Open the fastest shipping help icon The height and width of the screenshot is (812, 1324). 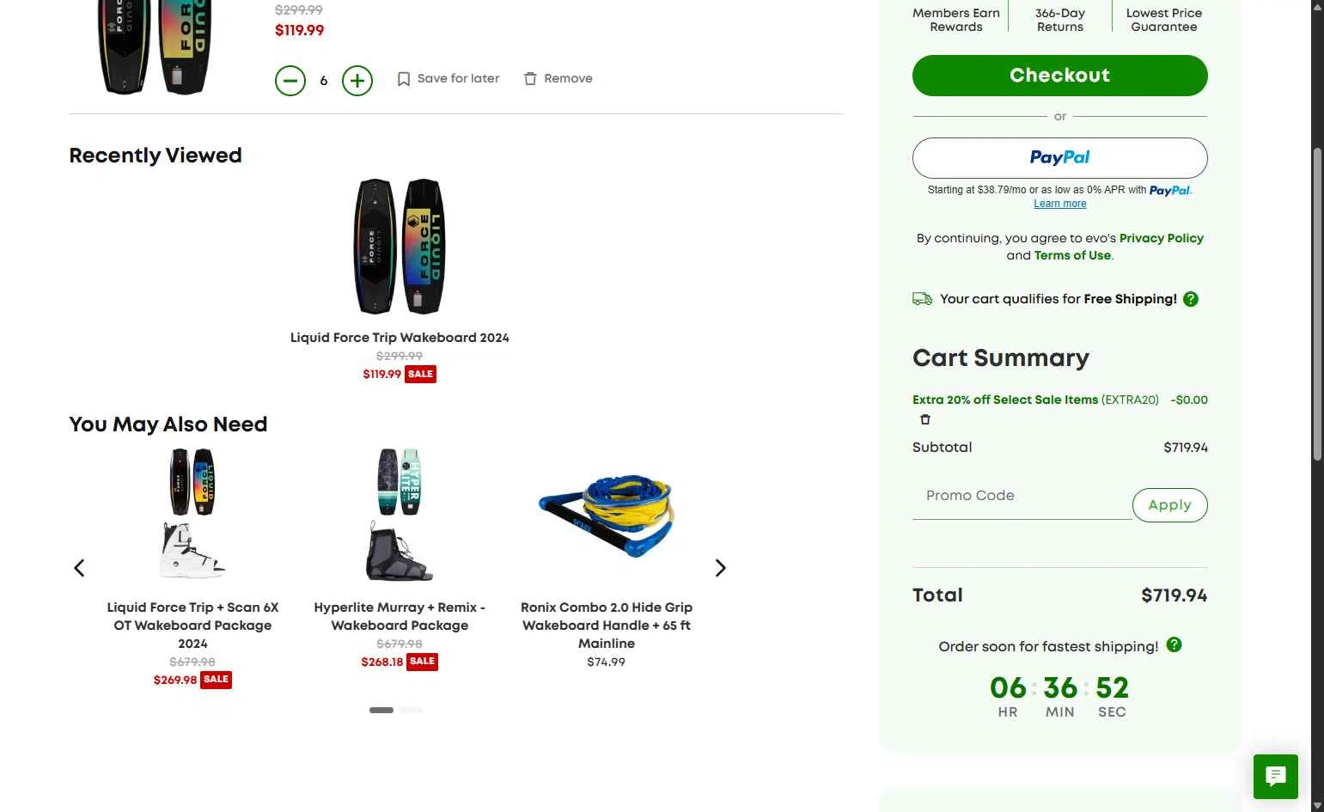click(x=1175, y=645)
